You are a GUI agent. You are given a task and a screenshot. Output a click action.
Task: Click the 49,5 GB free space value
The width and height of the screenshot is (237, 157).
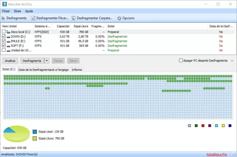coord(83,41)
